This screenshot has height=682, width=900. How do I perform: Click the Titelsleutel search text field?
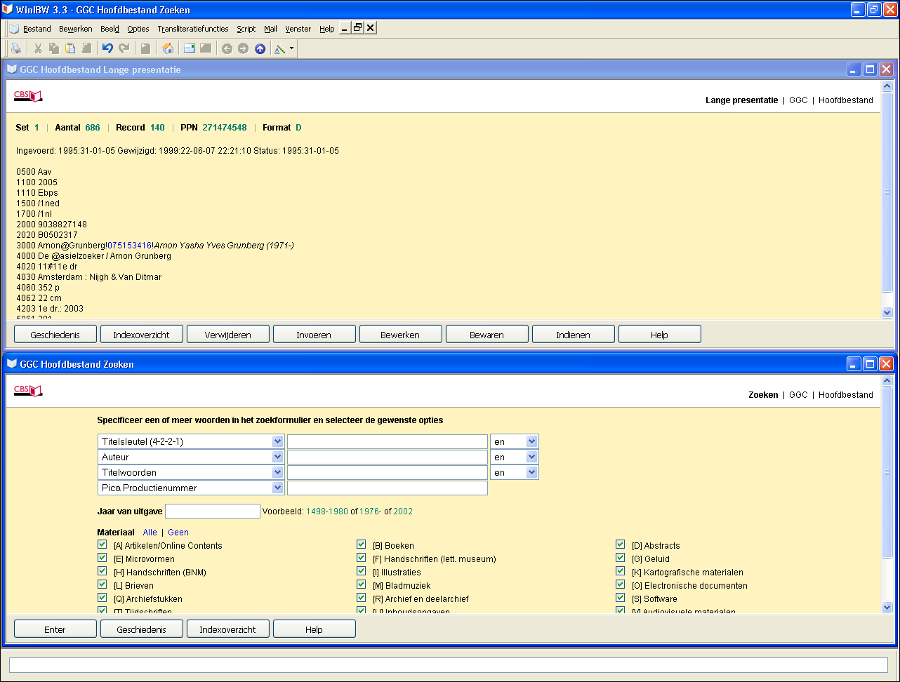point(388,441)
